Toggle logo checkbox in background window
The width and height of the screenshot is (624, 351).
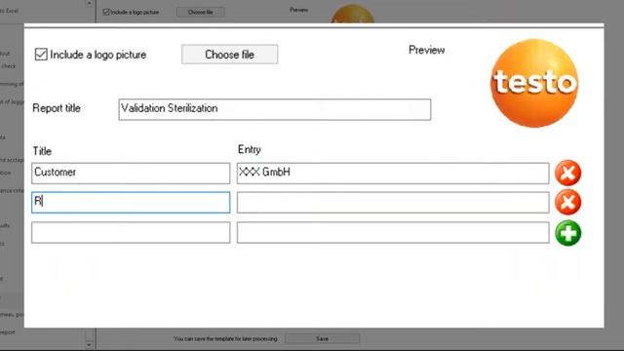click(x=106, y=12)
